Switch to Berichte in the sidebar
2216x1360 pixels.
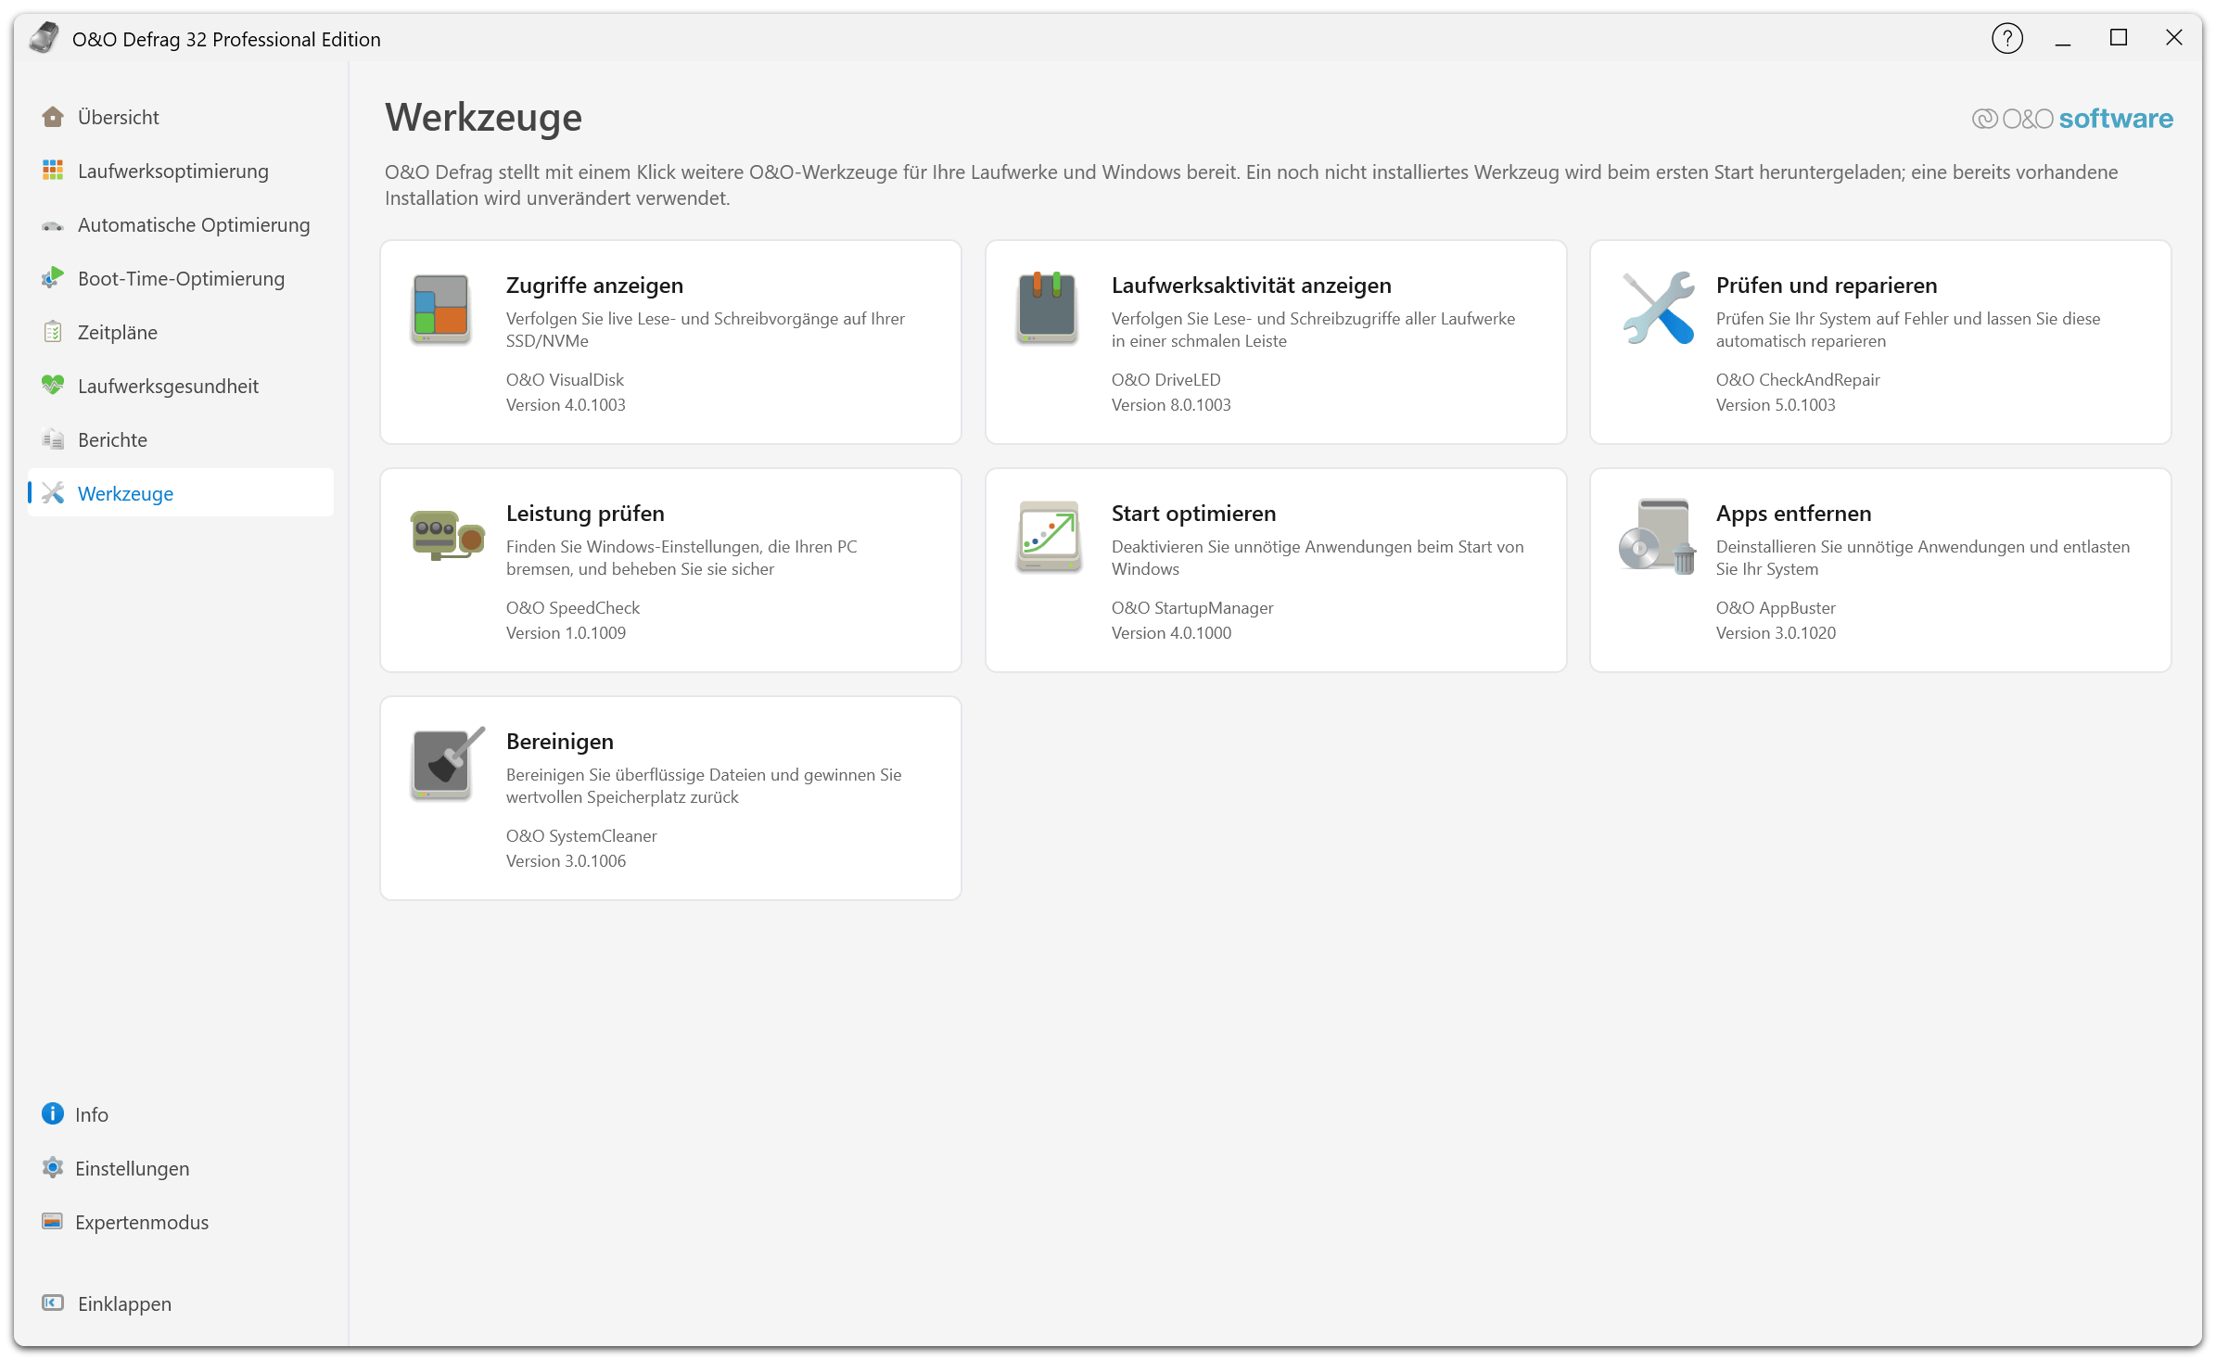tap(181, 439)
